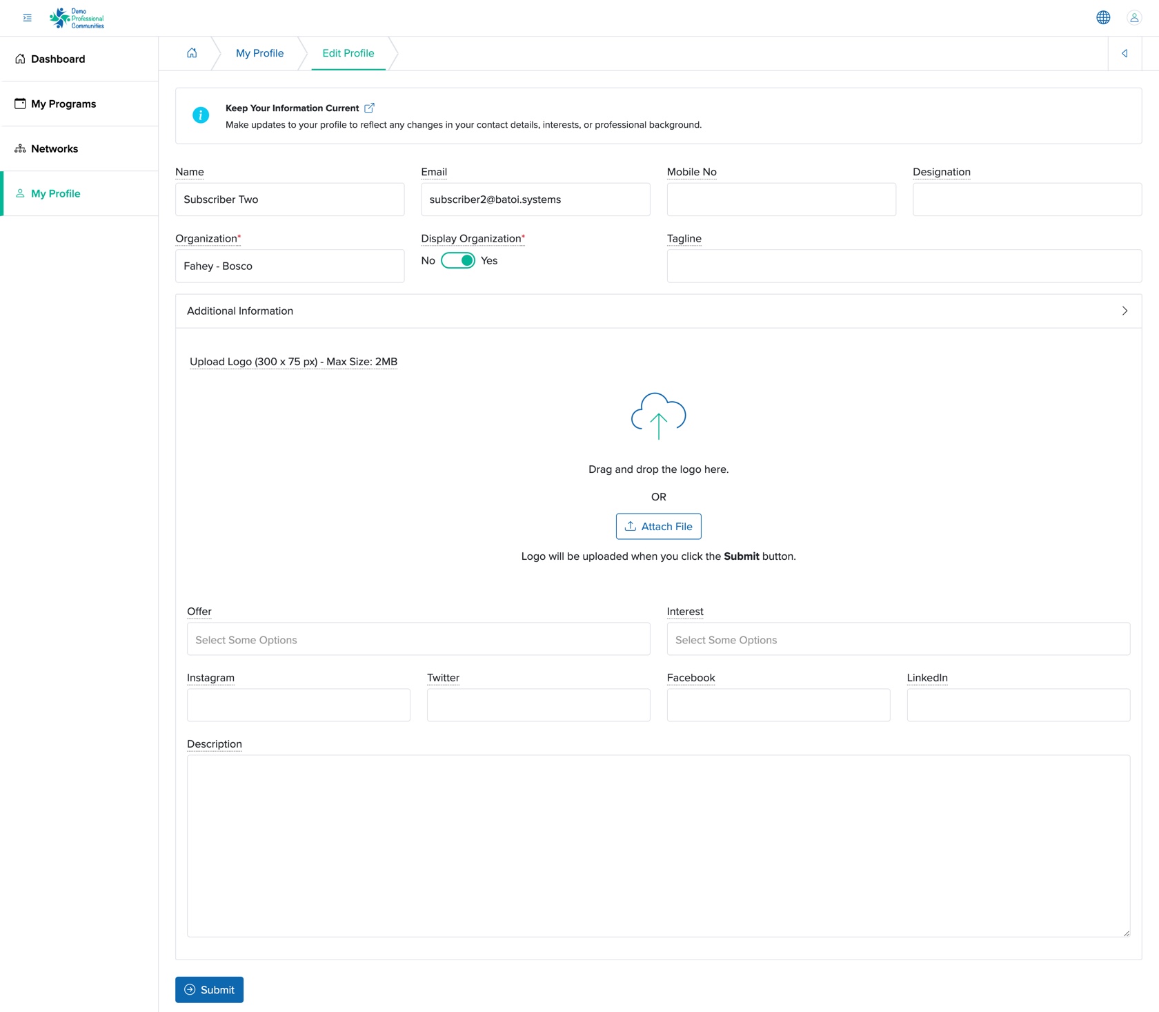Open external link icon beside Keep Your Information Current
The image size is (1159, 1012).
tap(369, 108)
